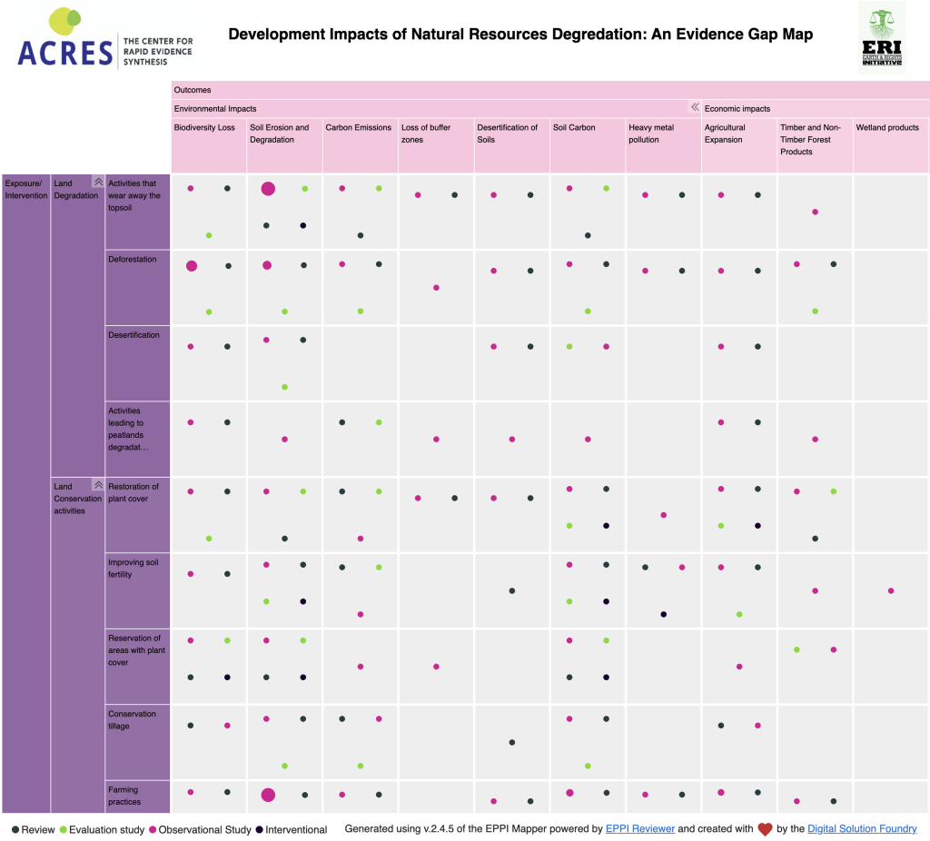Image resolution: width=930 pixels, height=841 pixels.
Task: Select the Wetland products column header
Action: pyautogui.click(x=887, y=128)
